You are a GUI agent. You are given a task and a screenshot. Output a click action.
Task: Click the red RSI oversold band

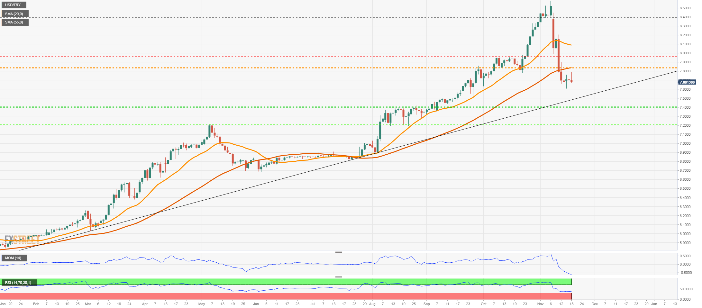(289, 296)
